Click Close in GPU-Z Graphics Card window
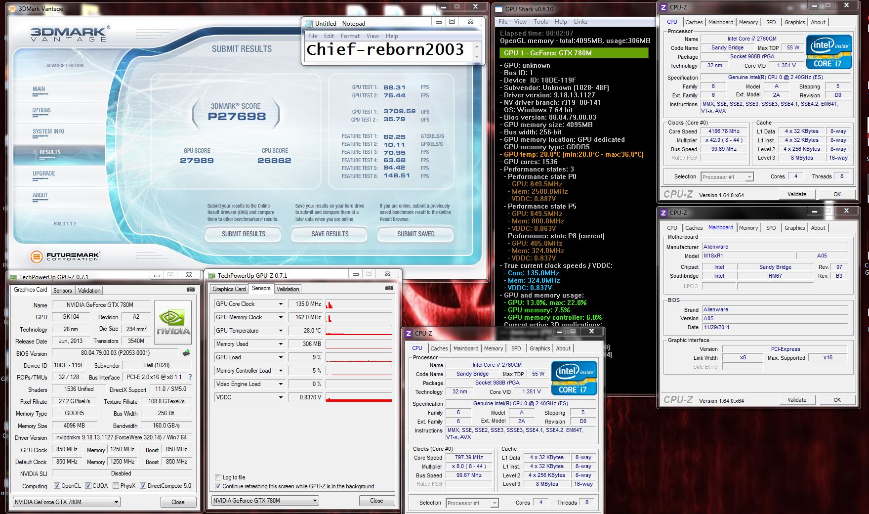Viewport: 869px width, 514px height. coord(178,502)
